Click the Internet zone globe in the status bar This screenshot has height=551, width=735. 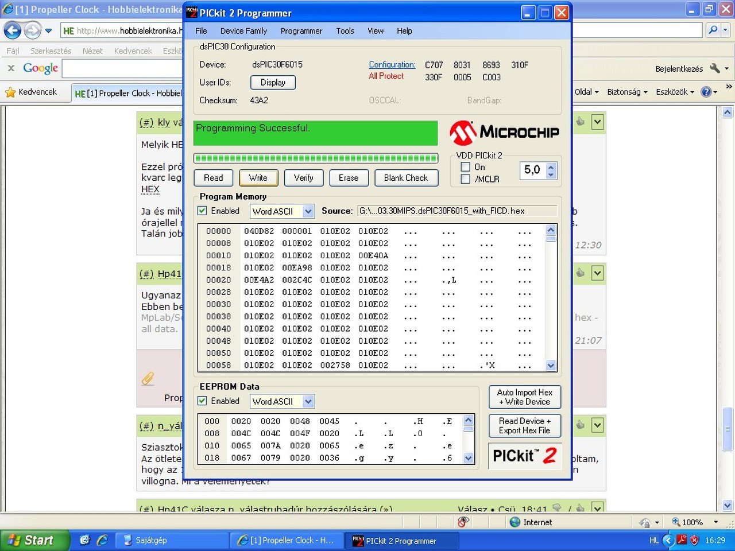click(515, 522)
